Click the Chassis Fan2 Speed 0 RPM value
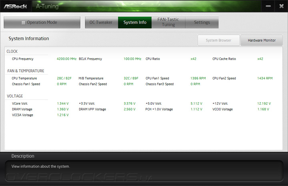The image size is (288, 186). click(x=128, y=84)
